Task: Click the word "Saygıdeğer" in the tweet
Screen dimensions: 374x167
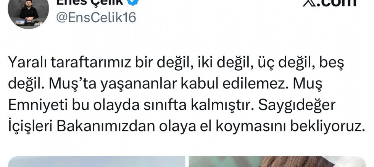Action: point(297,105)
